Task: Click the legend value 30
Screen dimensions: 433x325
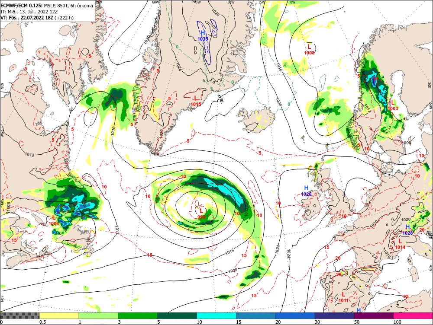Action: (x=317, y=322)
